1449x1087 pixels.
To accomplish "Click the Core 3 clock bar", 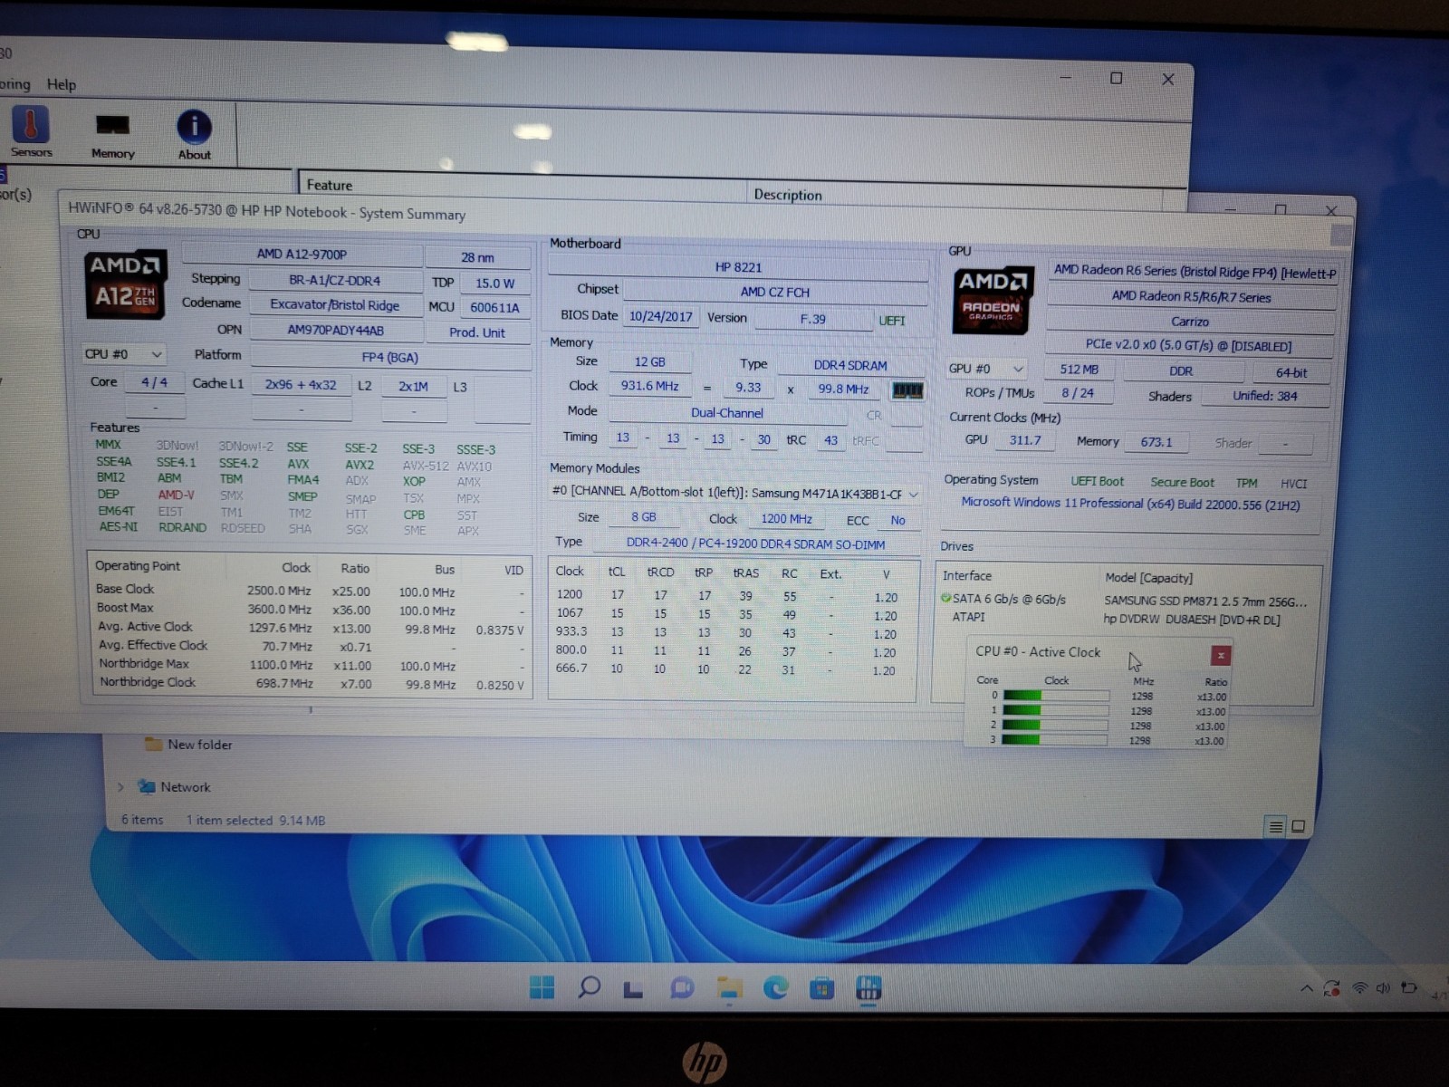I will (x=1055, y=739).
